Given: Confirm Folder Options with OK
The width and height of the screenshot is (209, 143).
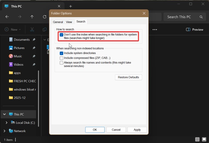Looking at the screenshot, I should click(x=95, y=130).
